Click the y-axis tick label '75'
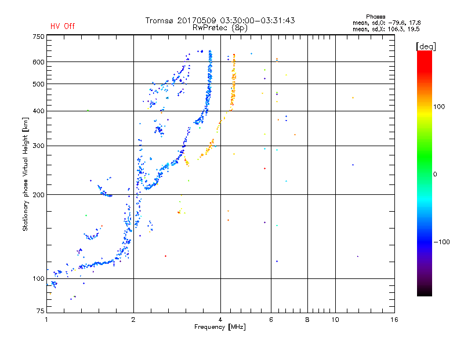This screenshot has width=464, height=348. [41, 311]
